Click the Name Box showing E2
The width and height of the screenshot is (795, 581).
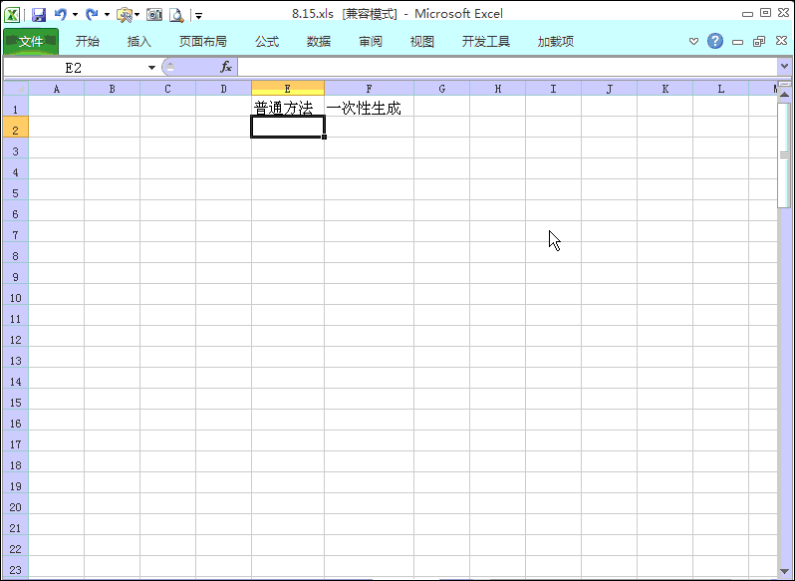coord(74,68)
